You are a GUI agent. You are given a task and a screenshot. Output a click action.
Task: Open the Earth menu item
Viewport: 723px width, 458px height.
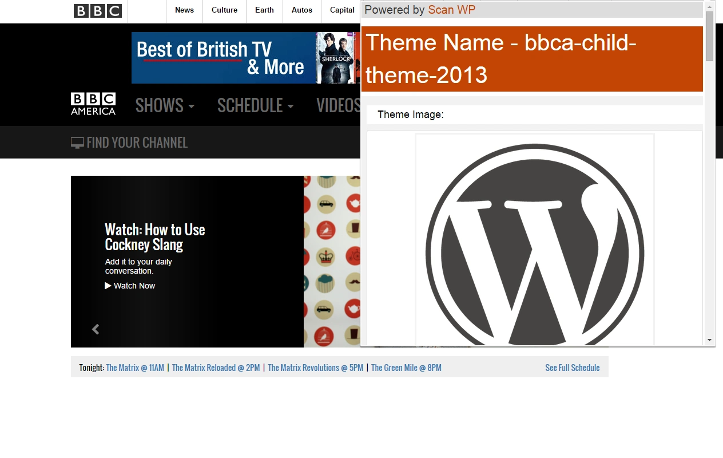(x=264, y=10)
